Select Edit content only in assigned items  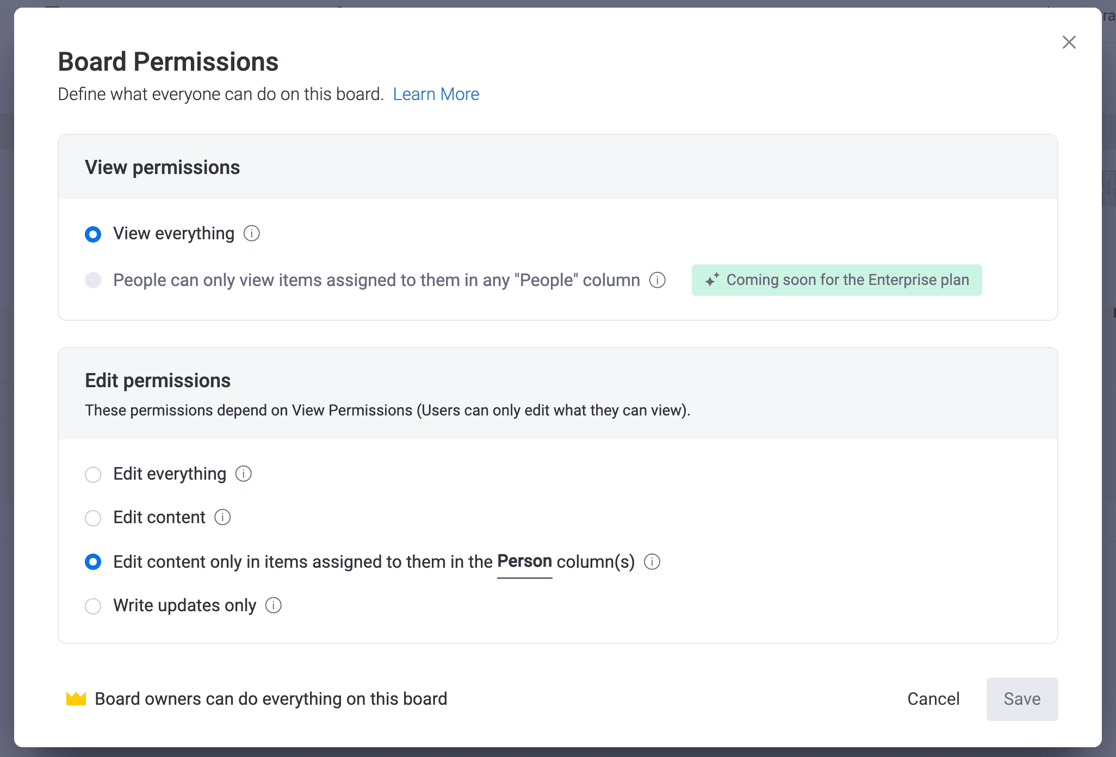coord(93,562)
